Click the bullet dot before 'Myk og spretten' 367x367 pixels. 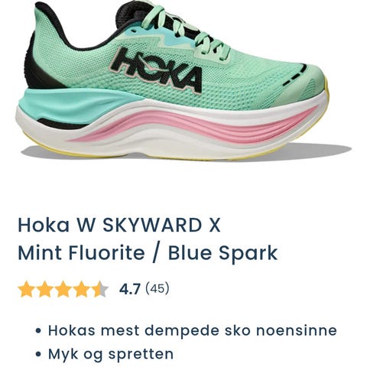pos(38,355)
